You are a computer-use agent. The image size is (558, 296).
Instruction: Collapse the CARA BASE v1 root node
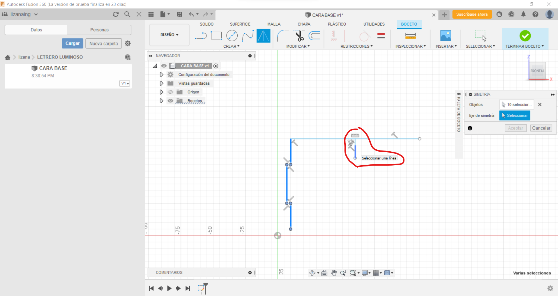pyautogui.click(x=155, y=66)
